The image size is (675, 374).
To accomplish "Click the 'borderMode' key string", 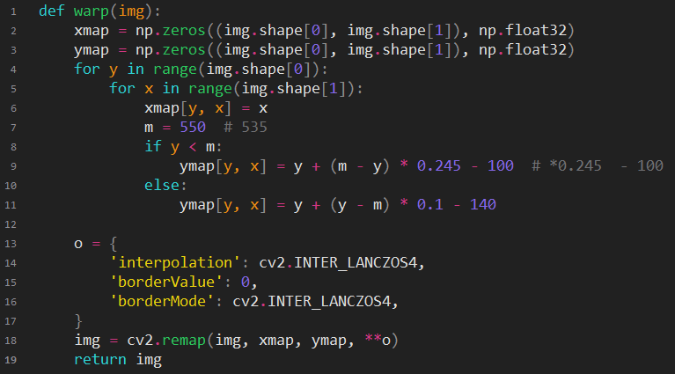I will [x=161, y=301].
